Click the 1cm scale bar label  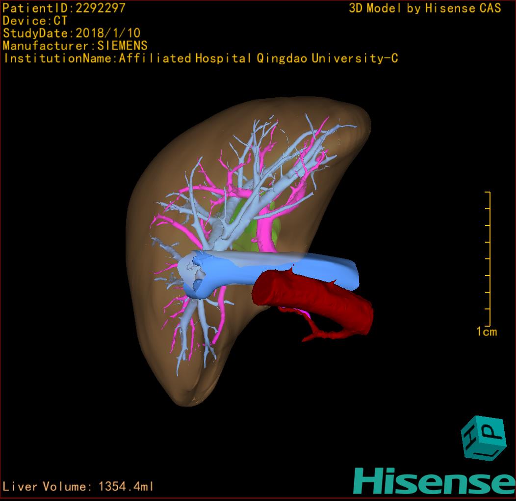click(x=487, y=332)
